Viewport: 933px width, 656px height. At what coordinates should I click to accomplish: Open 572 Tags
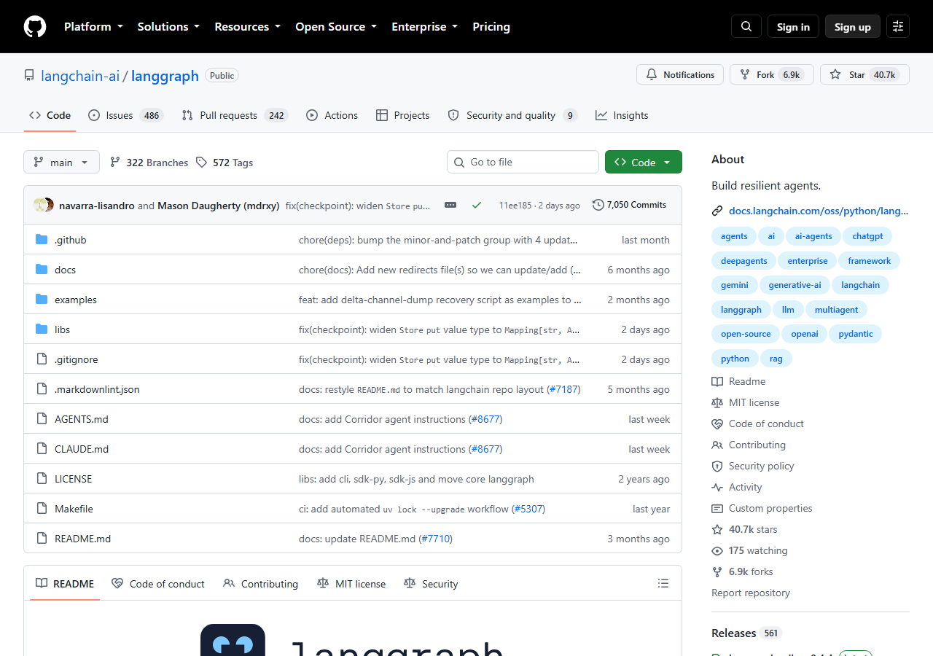click(x=225, y=163)
